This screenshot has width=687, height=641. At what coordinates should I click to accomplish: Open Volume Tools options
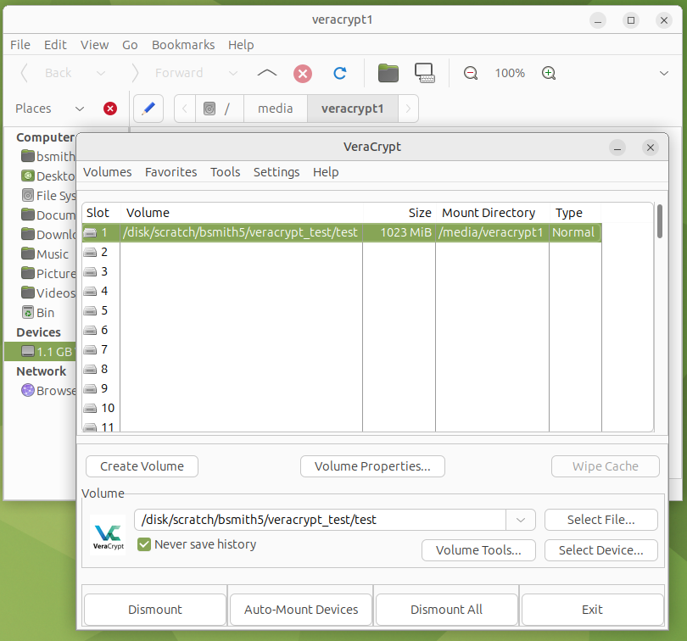point(478,550)
